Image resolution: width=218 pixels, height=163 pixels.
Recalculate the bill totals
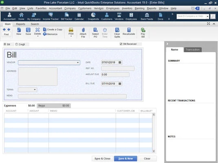[x=129, y=31]
